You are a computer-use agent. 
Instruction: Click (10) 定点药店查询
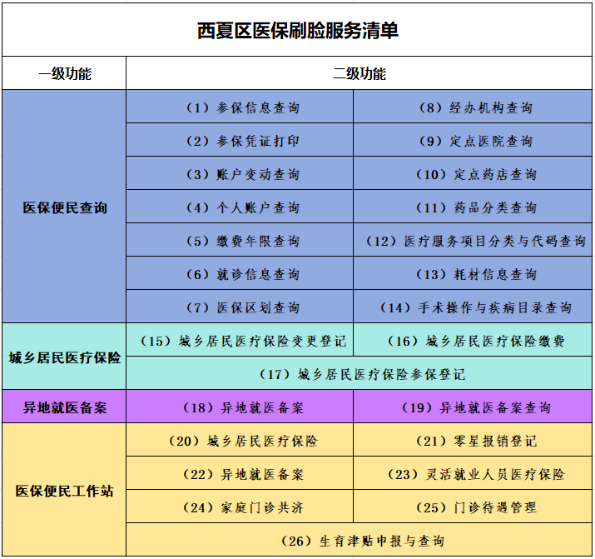pos(474,174)
